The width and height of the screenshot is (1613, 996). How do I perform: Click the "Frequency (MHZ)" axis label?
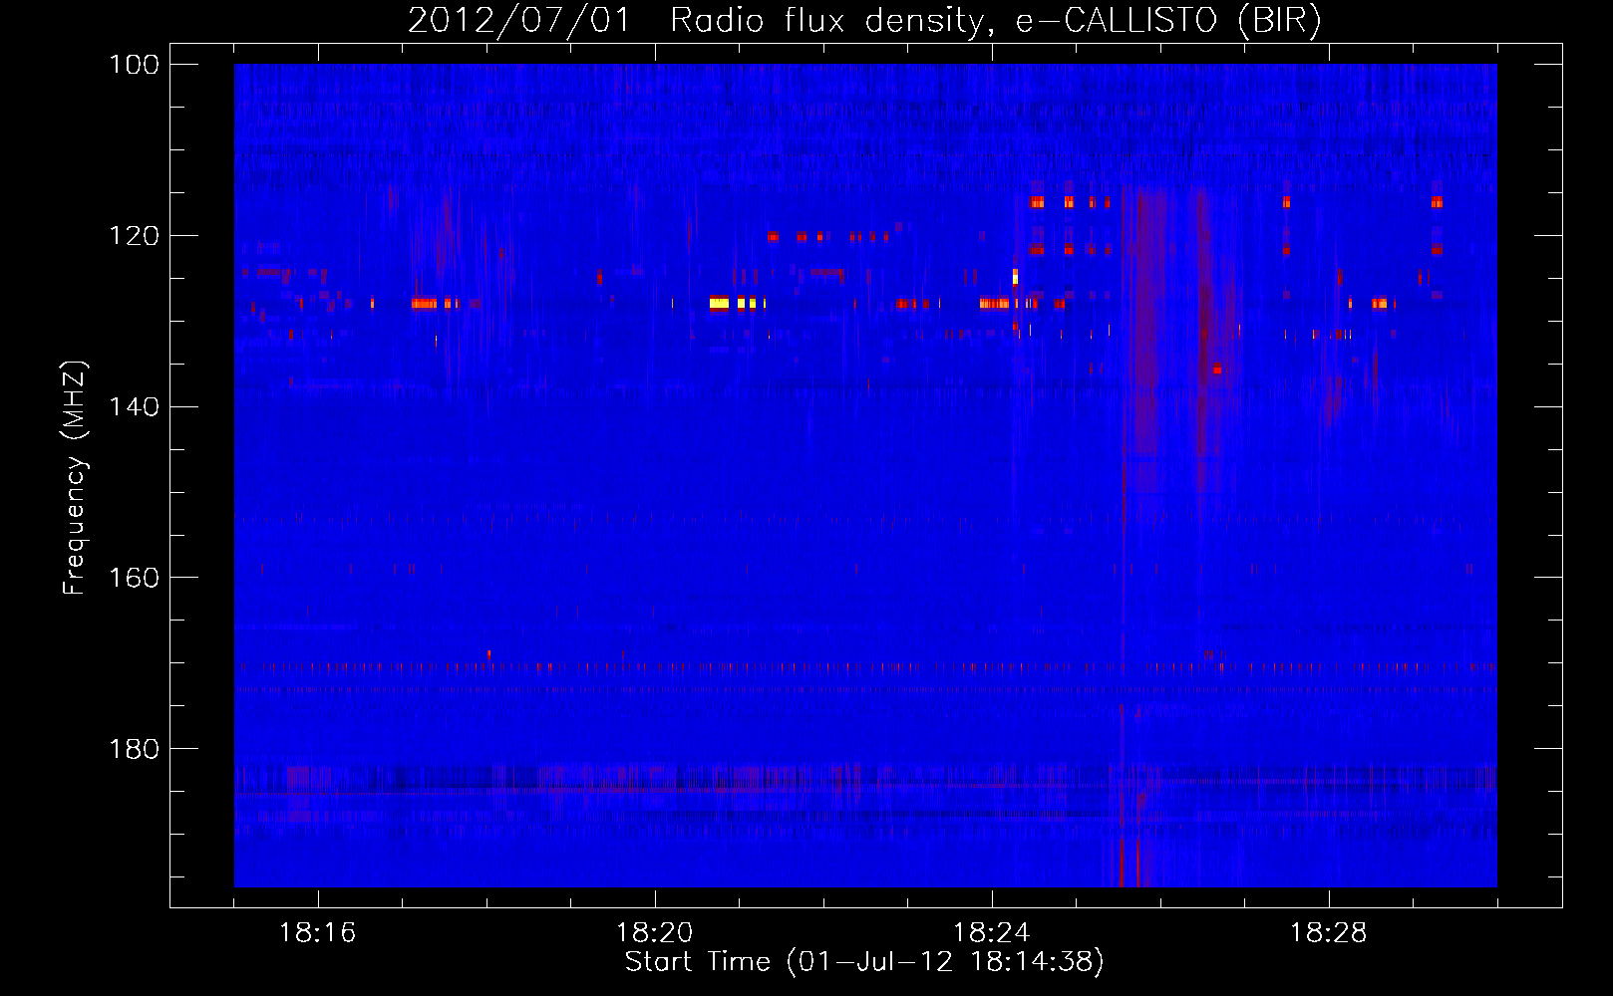point(75,477)
